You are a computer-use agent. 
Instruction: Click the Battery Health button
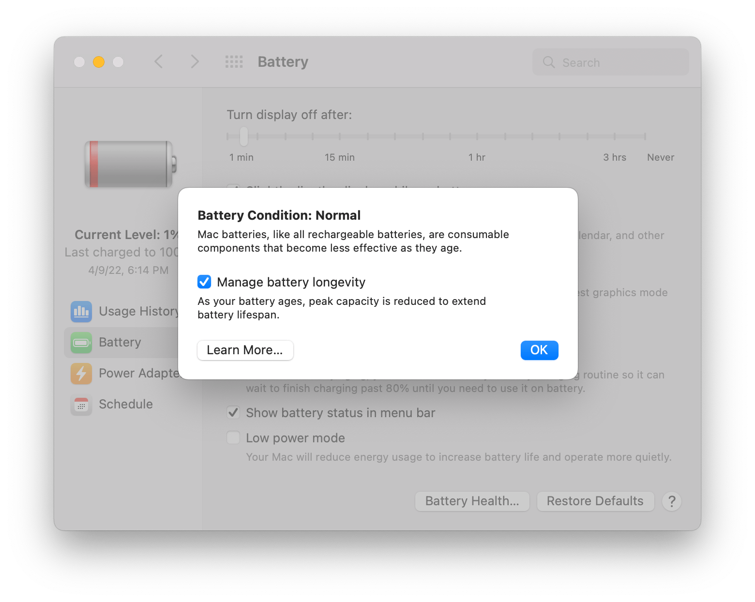pos(472,501)
